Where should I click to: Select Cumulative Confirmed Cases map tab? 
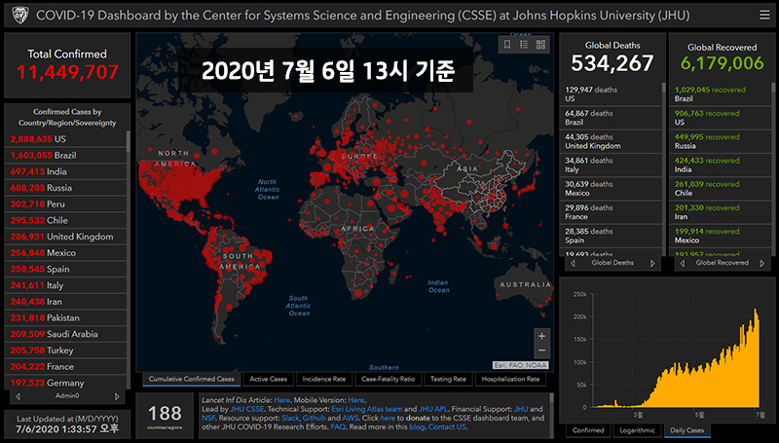(191, 379)
